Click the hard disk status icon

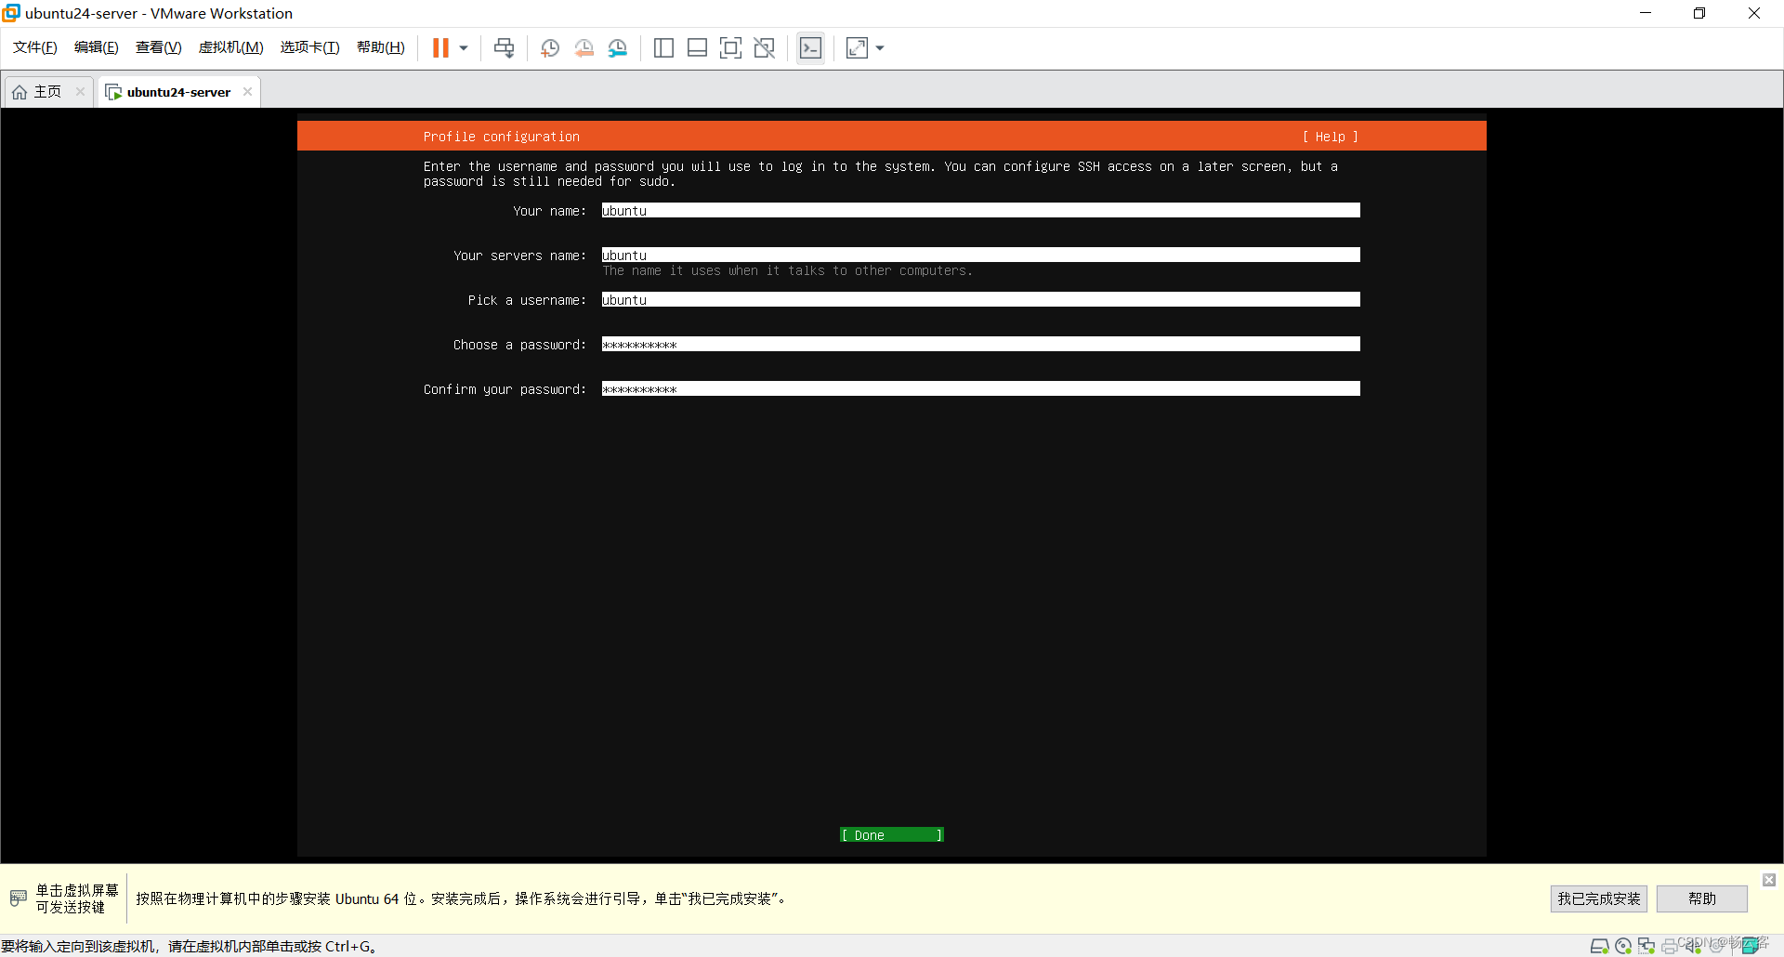[x=1600, y=946]
